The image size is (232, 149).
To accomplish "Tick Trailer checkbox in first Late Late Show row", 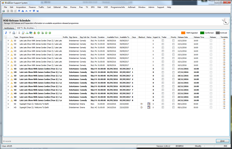I will pyautogui.click(x=163, y=40).
